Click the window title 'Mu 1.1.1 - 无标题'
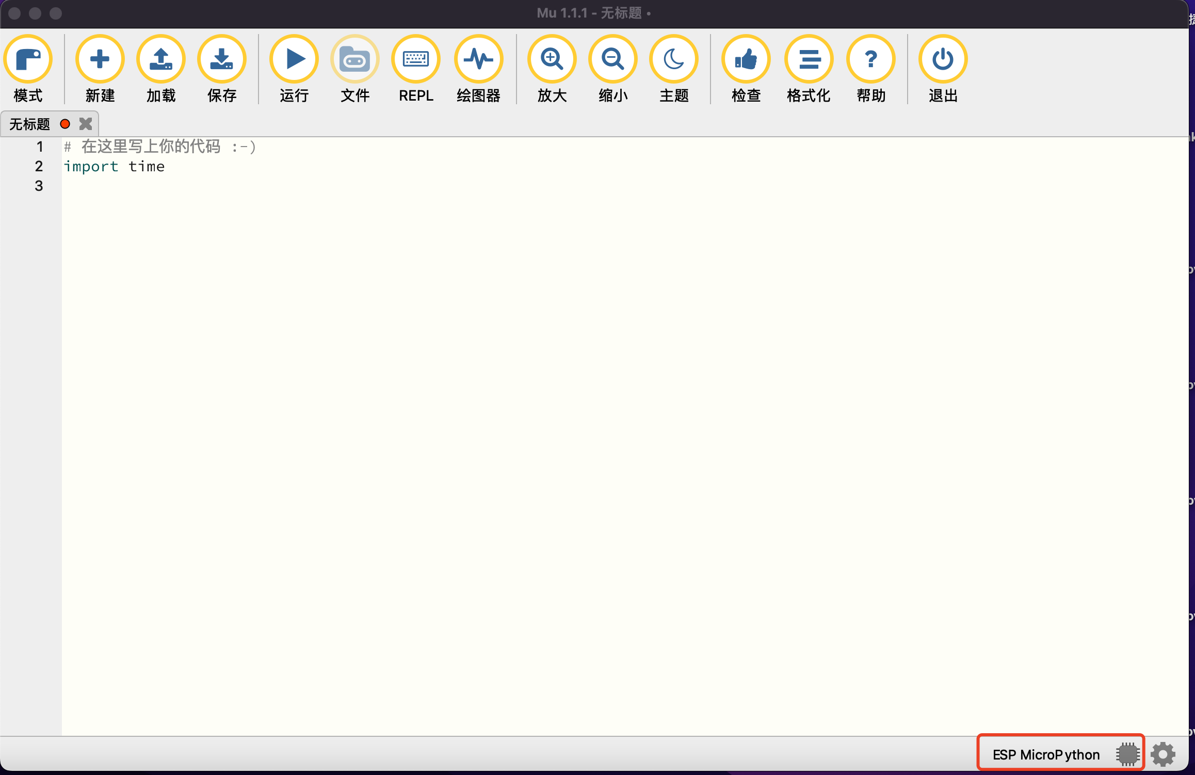1195x775 pixels. pyautogui.click(x=593, y=13)
